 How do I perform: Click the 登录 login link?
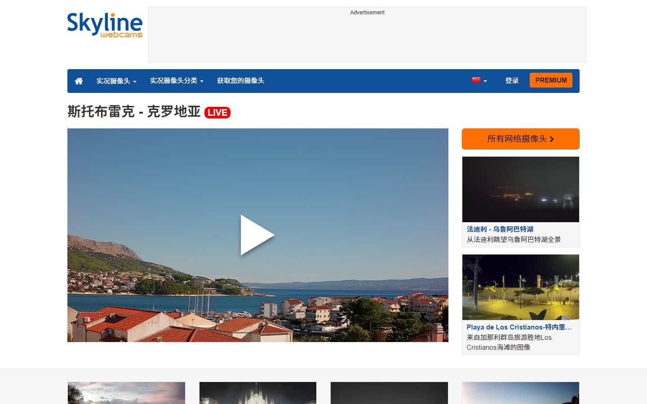(512, 81)
